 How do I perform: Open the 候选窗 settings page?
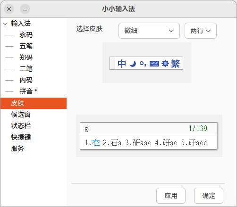coord(21,115)
